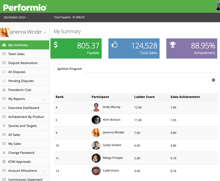Click the My Sales grid icon

point(4,143)
